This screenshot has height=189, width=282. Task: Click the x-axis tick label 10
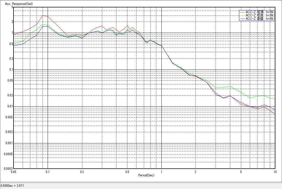point(274,171)
